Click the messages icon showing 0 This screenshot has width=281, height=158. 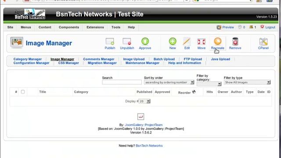pos(240,27)
